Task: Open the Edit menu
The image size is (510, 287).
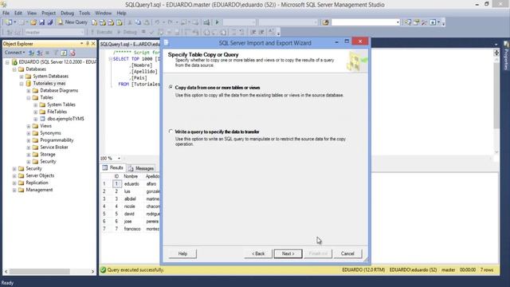Action: point(18,13)
